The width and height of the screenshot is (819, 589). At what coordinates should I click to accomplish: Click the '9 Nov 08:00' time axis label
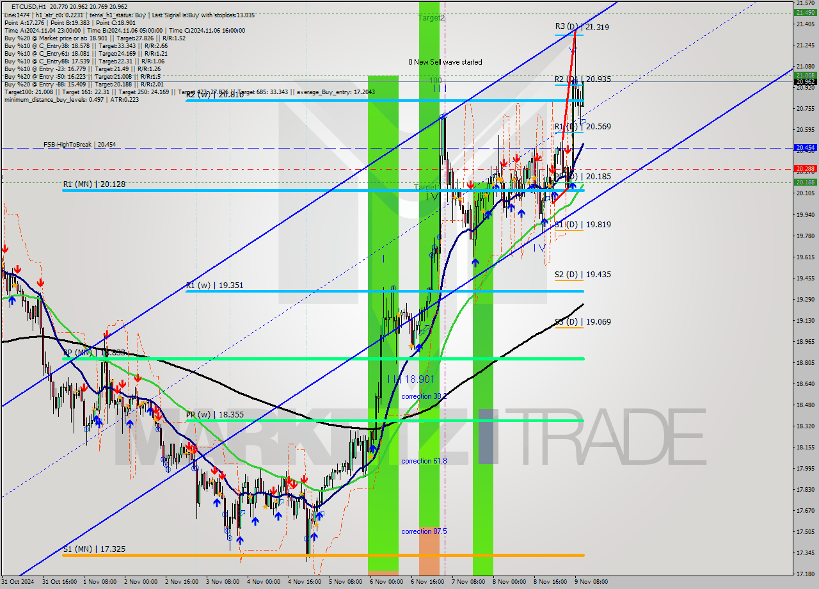(592, 582)
